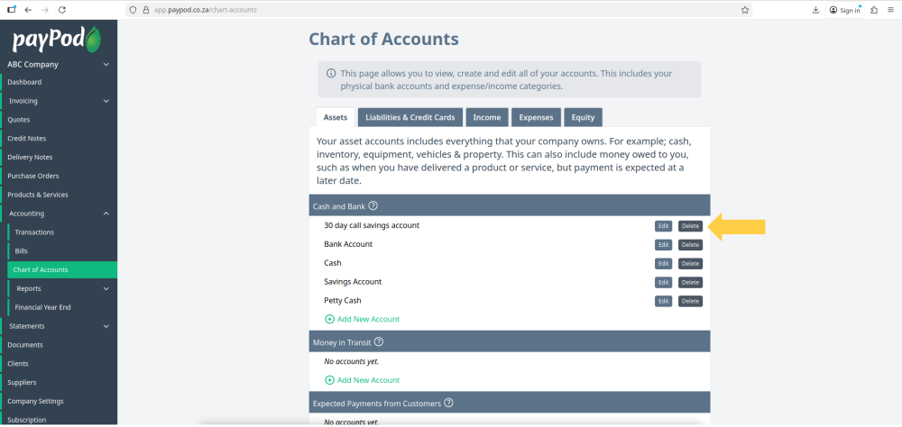The image size is (902, 427).
Task: Add New Account under Money in Transit
Action: (x=363, y=380)
